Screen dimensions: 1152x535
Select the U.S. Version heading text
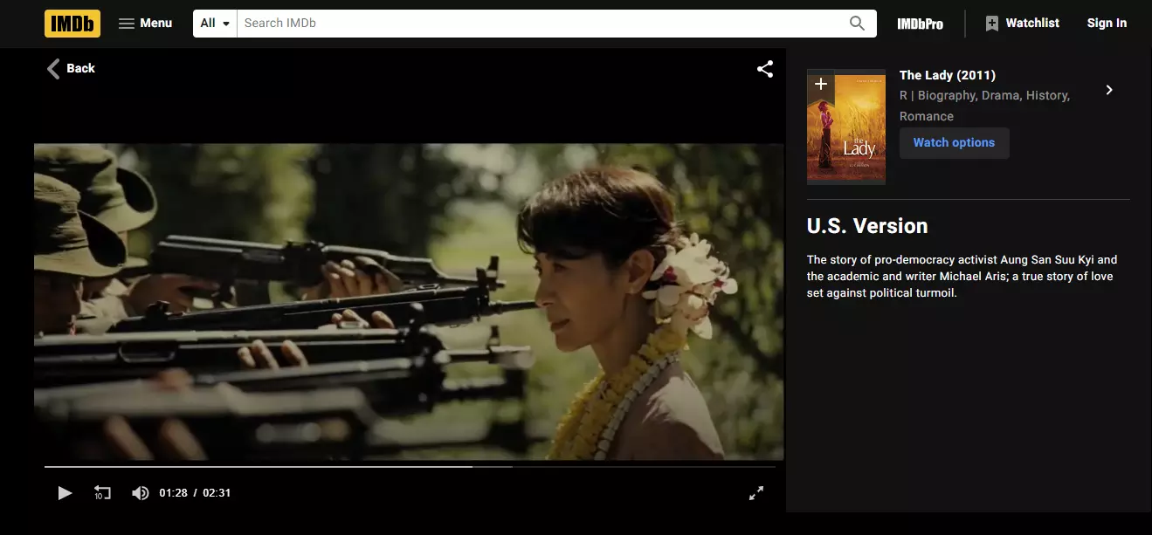[x=867, y=226]
